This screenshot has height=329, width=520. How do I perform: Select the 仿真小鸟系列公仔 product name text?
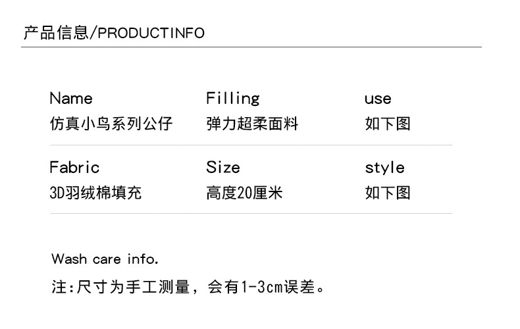(x=111, y=124)
